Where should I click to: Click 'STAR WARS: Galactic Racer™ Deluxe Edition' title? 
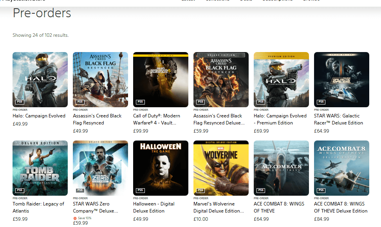[338, 119]
